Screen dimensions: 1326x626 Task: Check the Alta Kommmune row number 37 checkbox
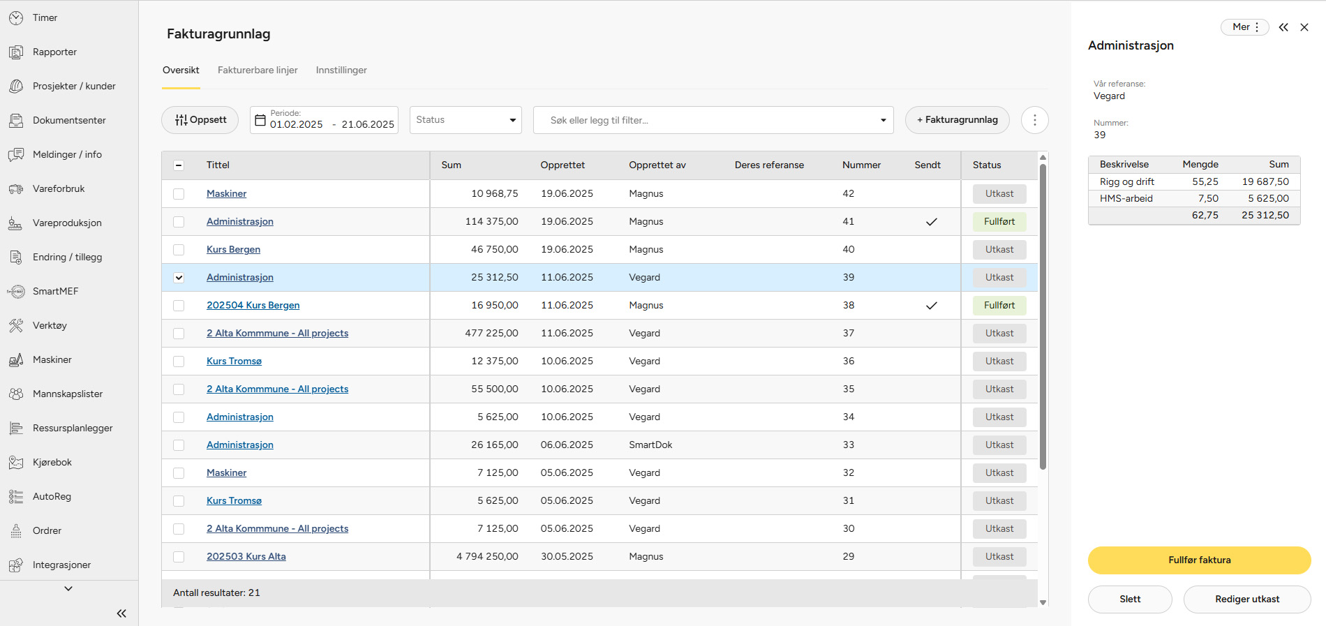(x=179, y=334)
